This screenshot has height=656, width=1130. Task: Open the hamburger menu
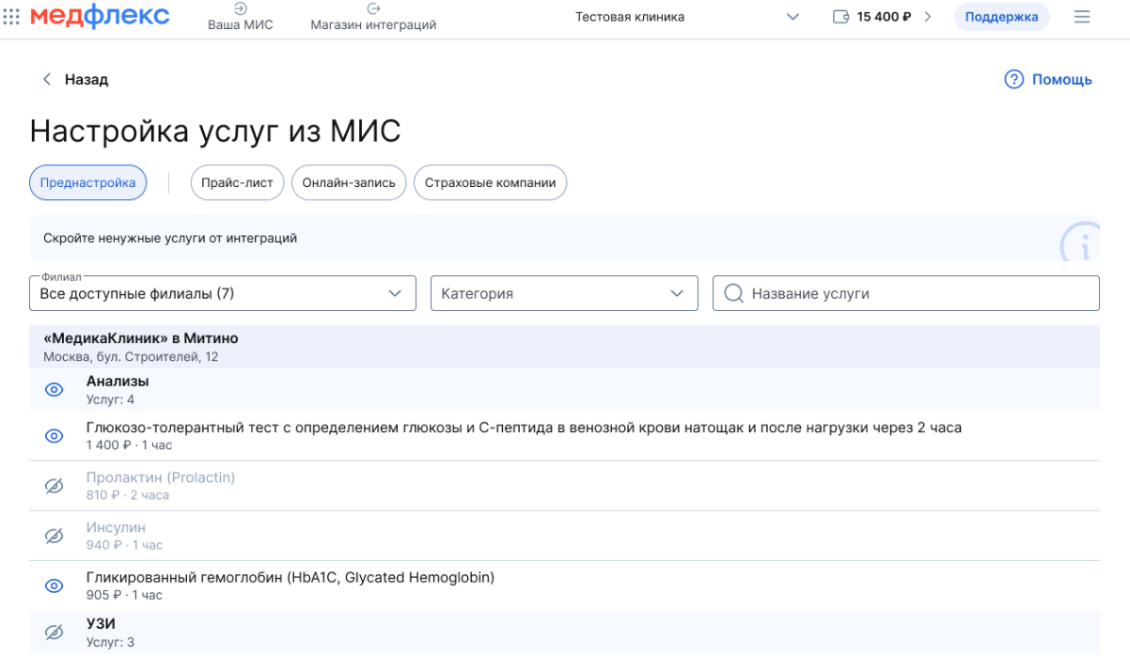tap(1082, 17)
